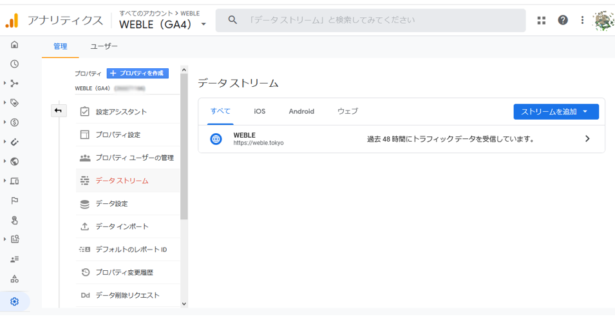Open the Monetization dollar icon

pos(15,123)
